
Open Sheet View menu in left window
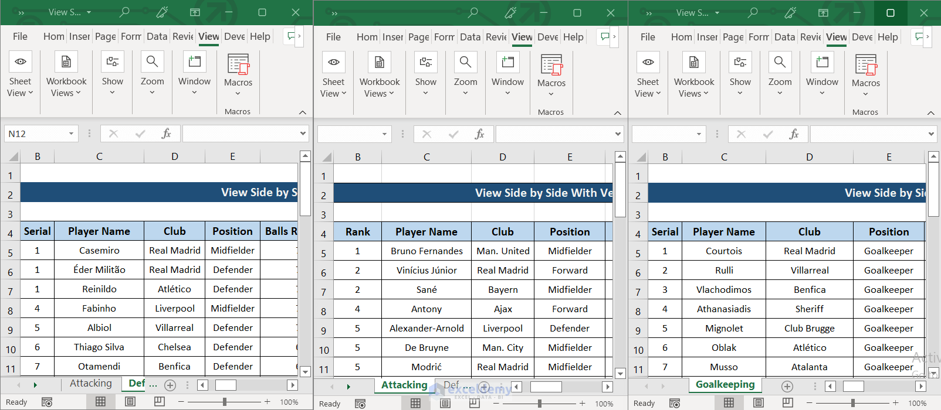20,75
